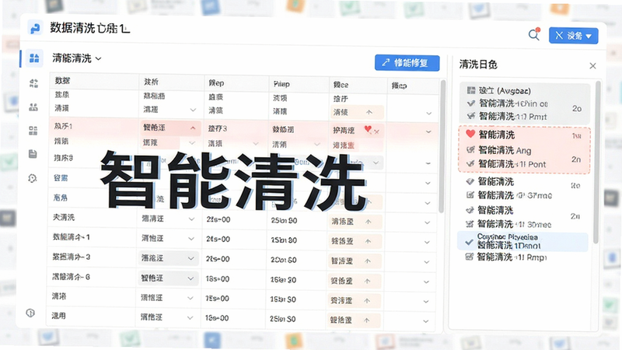This screenshot has height=350, width=622.
Task: Click the log panel's vertical scrollbar
Action: coord(596,162)
